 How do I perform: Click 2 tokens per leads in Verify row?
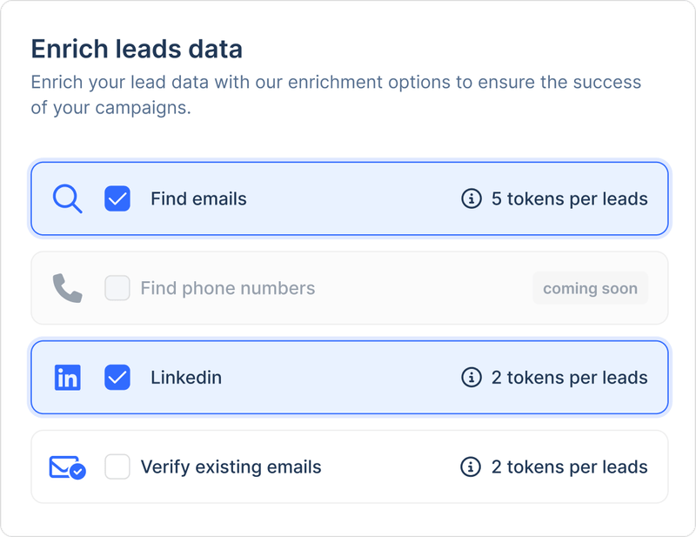tap(569, 467)
